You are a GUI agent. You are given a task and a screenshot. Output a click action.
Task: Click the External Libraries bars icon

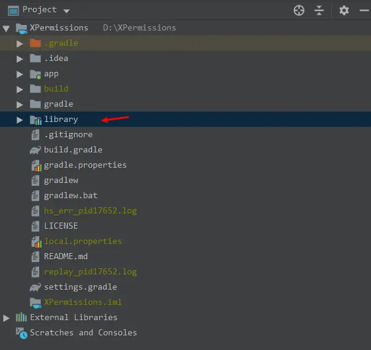point(21,317)
